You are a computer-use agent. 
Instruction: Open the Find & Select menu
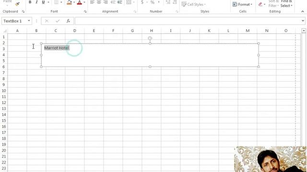[286, 3]
